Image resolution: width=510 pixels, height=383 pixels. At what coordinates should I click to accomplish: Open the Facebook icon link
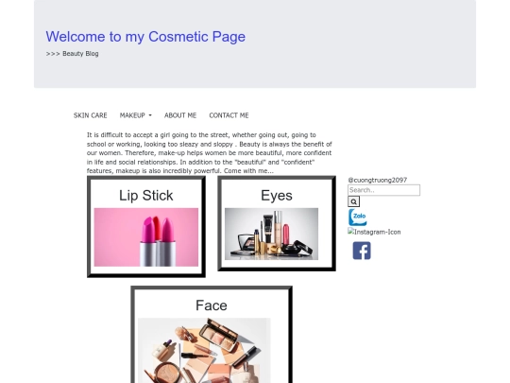(362, 251)
